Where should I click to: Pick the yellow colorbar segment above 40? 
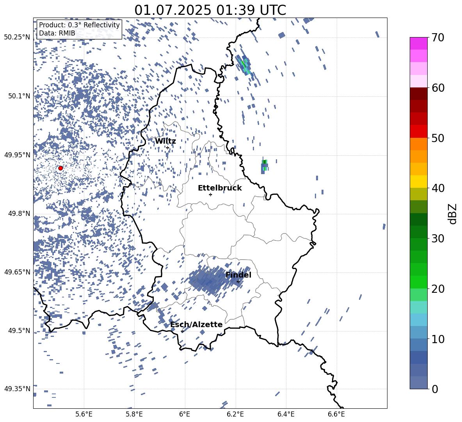419,182
